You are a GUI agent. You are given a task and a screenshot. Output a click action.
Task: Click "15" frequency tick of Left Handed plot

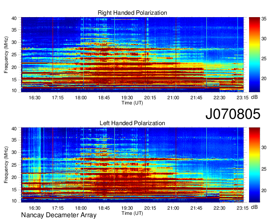[14, 190]
